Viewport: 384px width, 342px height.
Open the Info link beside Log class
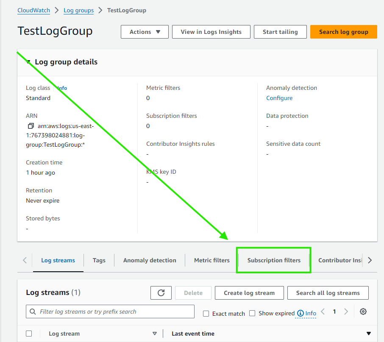tap(61, 88)
